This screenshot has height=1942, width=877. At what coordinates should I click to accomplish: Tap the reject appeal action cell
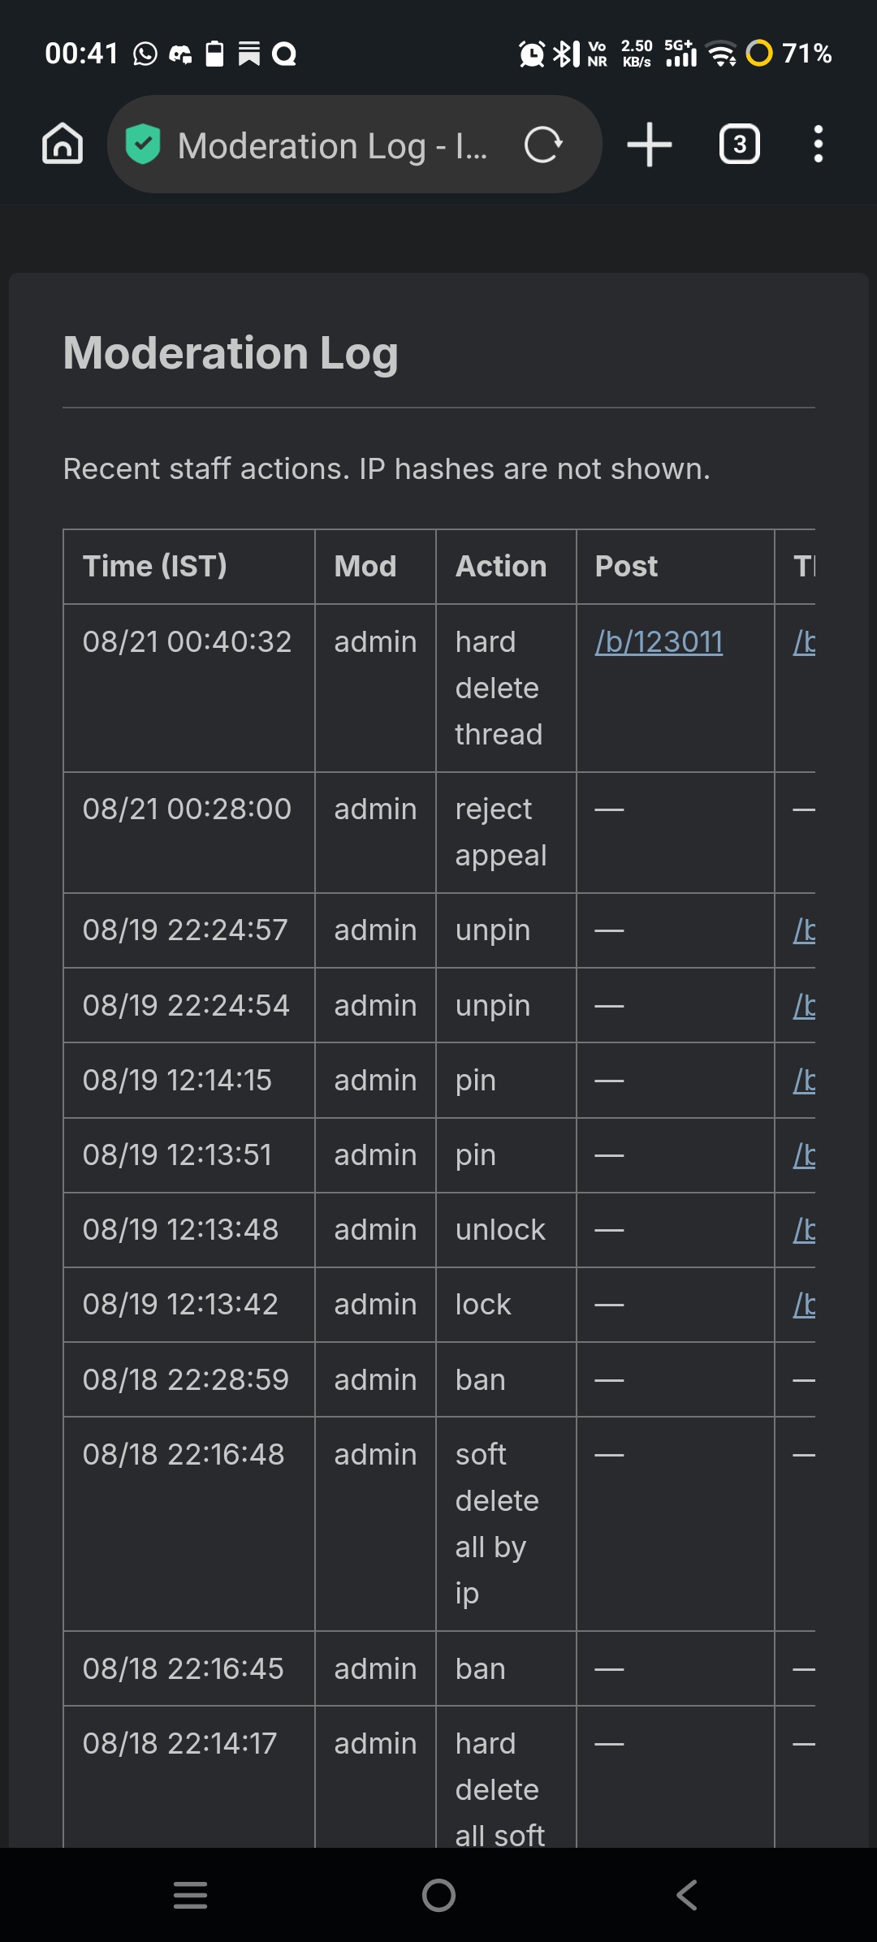[x=506, y=832]
